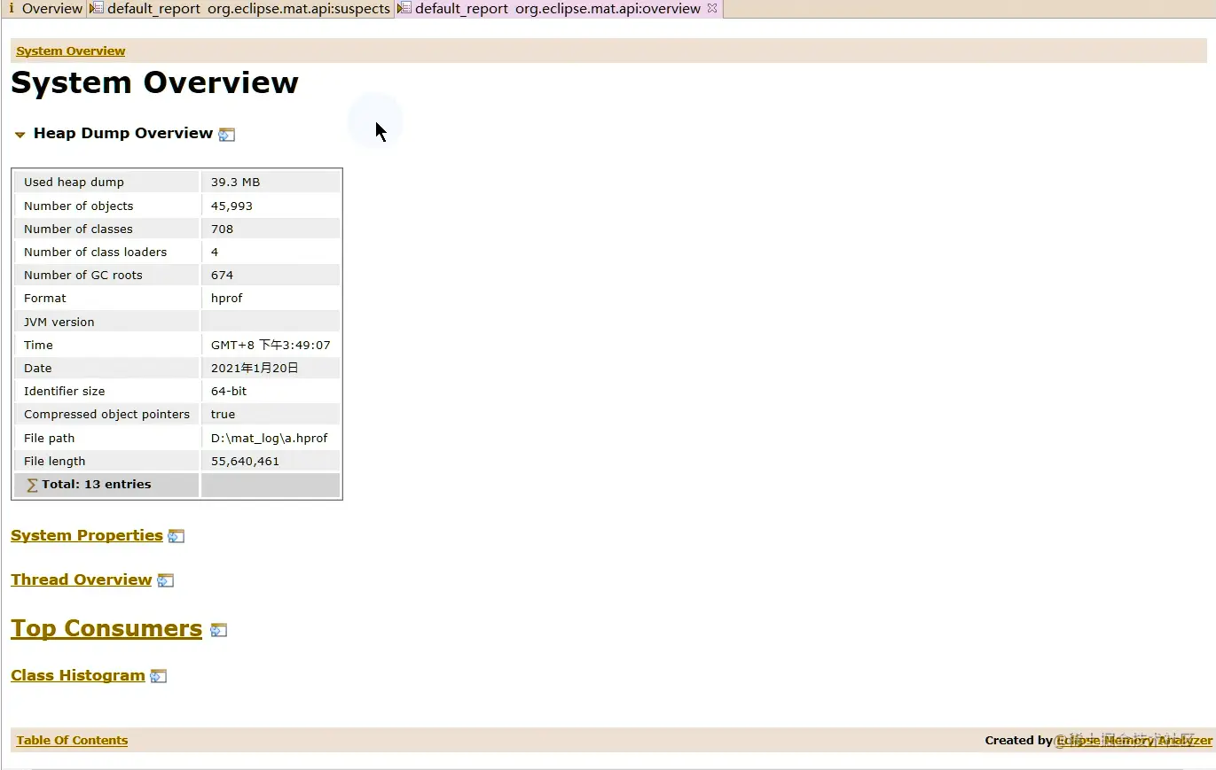Follow the Eclipse Memory Analyzer link
Image resolution: width=1216 pixels, height=770 pixels.
(x=1134, y=741)
